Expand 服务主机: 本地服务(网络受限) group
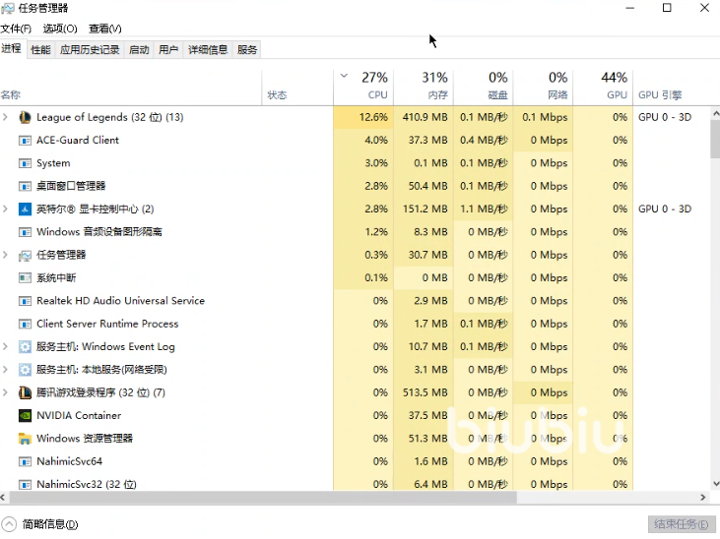 click(6, 370)
